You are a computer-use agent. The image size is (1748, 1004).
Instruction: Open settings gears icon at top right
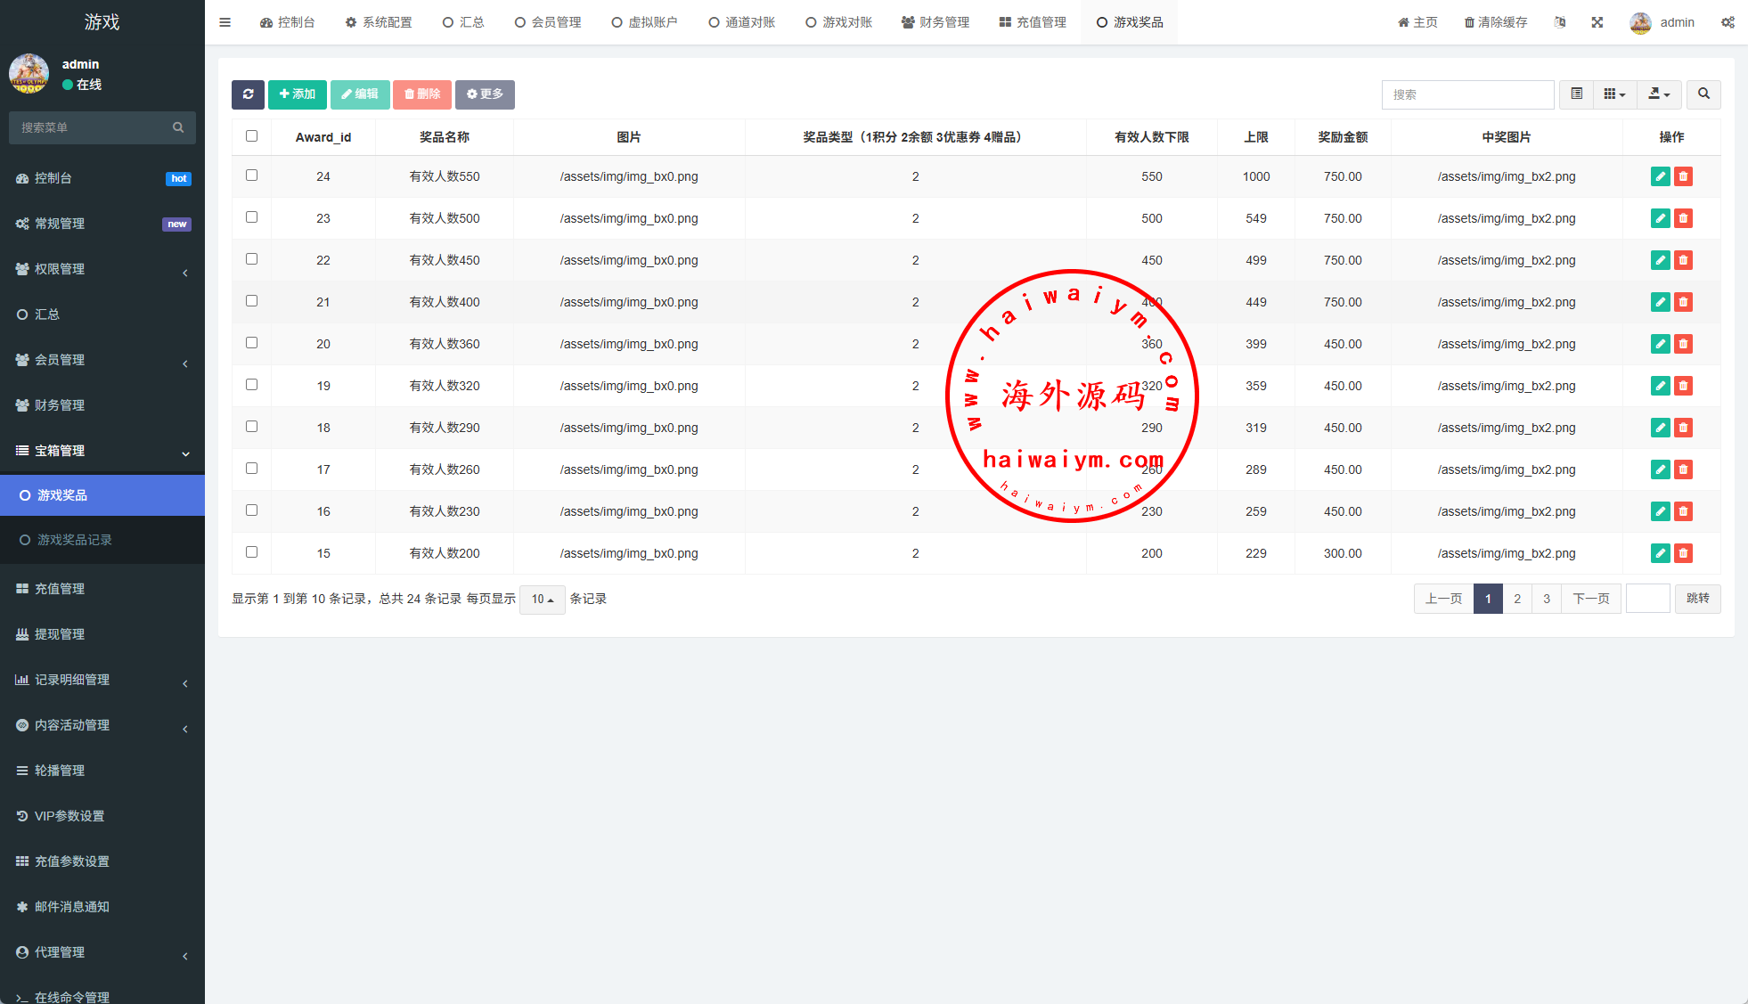1728,22
